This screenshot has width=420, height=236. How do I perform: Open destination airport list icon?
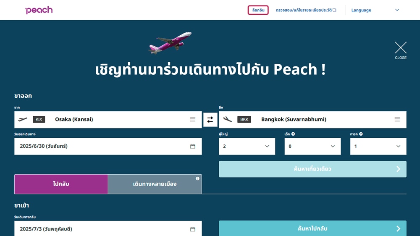[397, 120]
